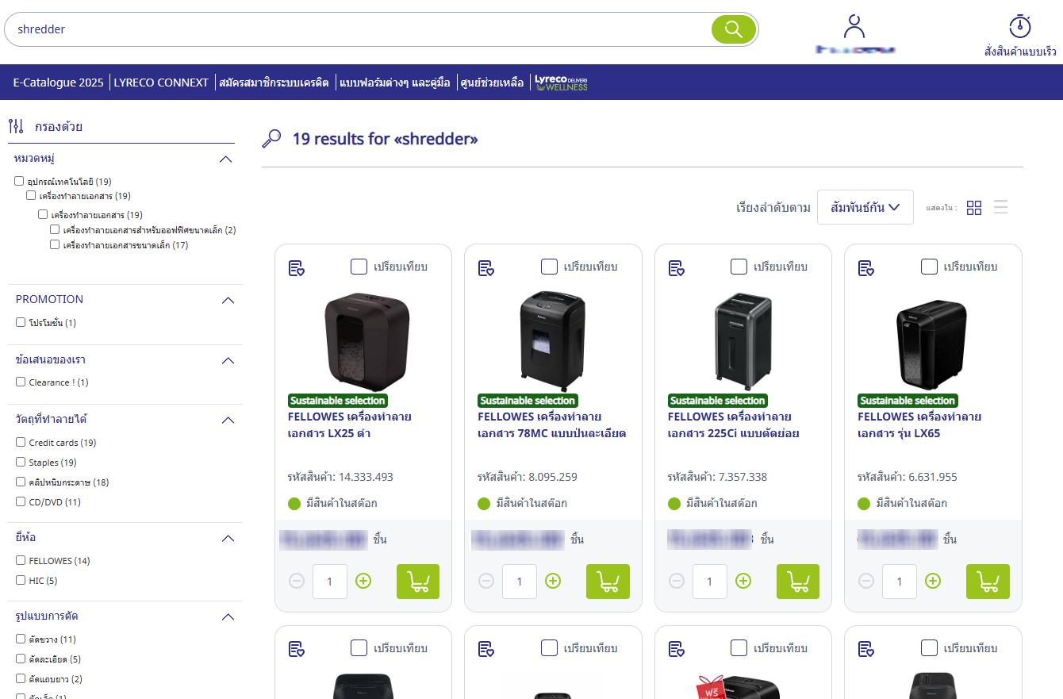Click the สั่งสินค้าแบบเร็ว quick order link

click(1020, 52)
